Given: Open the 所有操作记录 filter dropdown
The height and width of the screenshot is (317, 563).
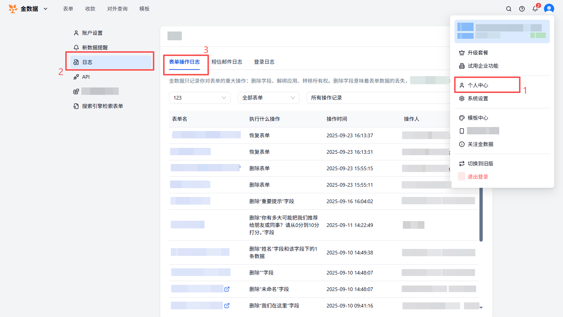Looking at the screenshot, I should pyautogui.click(x=378, y=98).
